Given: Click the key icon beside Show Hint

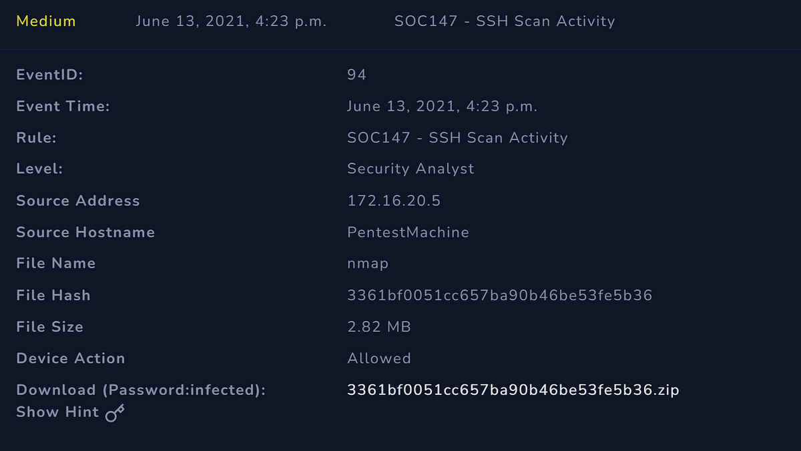Looking at the screenshot, I should [x=115, y=412].
